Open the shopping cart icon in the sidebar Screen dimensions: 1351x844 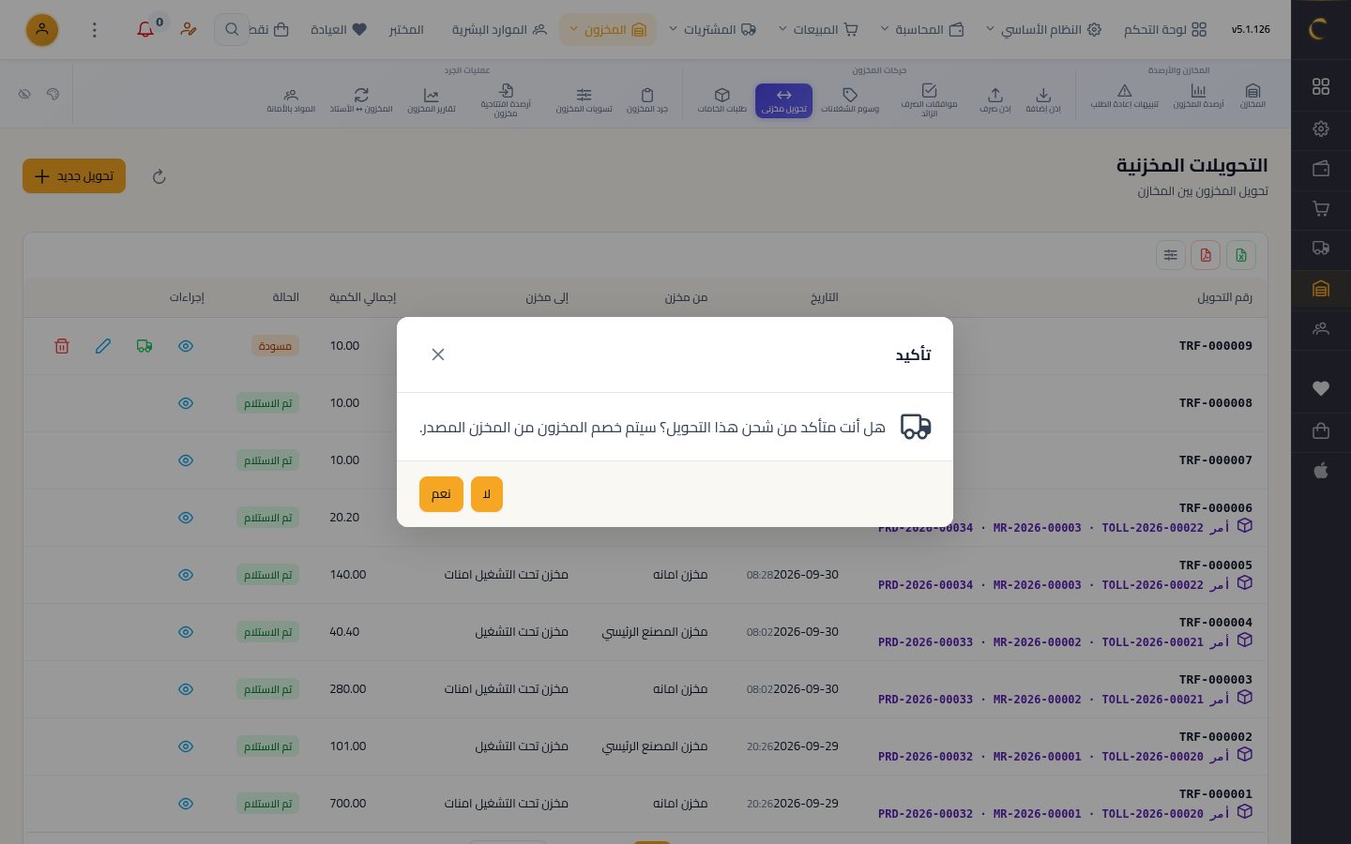tap(1321, 208)
